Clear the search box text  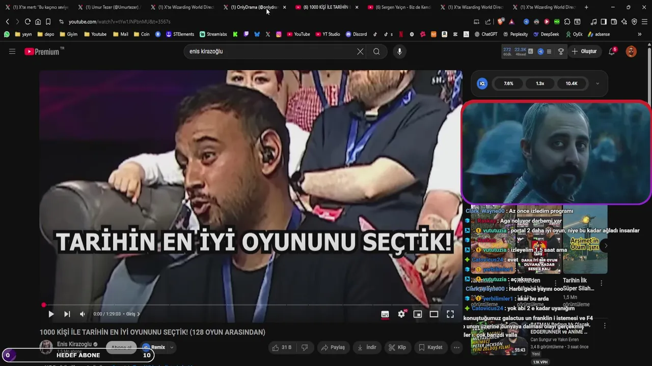(x=360, y=51)
